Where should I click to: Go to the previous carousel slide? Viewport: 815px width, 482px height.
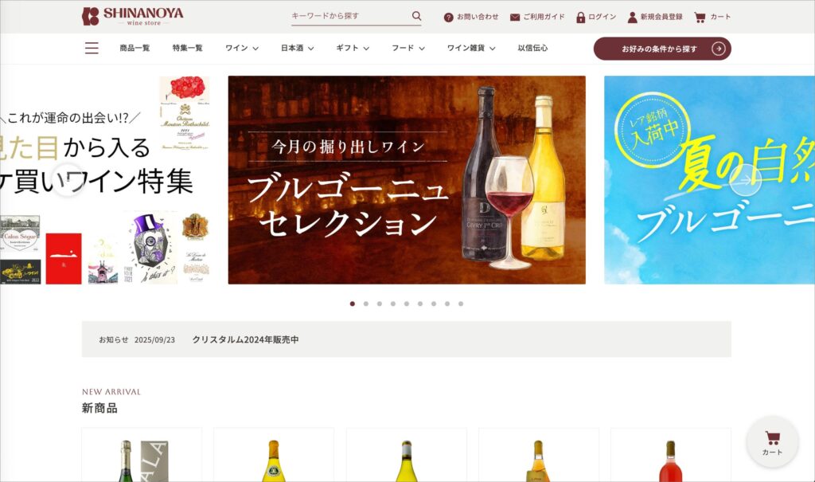pos(68,180)
